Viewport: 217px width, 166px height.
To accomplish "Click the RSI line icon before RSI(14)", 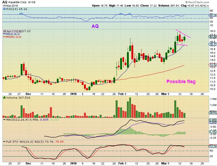I will click(x=4, y=9).
